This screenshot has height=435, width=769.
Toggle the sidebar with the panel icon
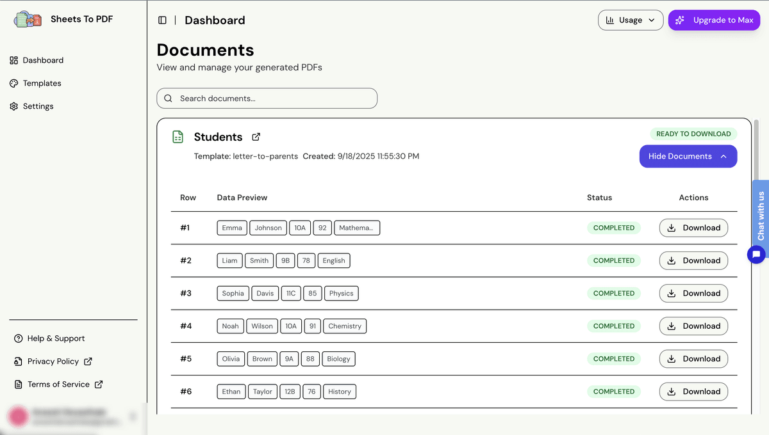tap(163, 20)
